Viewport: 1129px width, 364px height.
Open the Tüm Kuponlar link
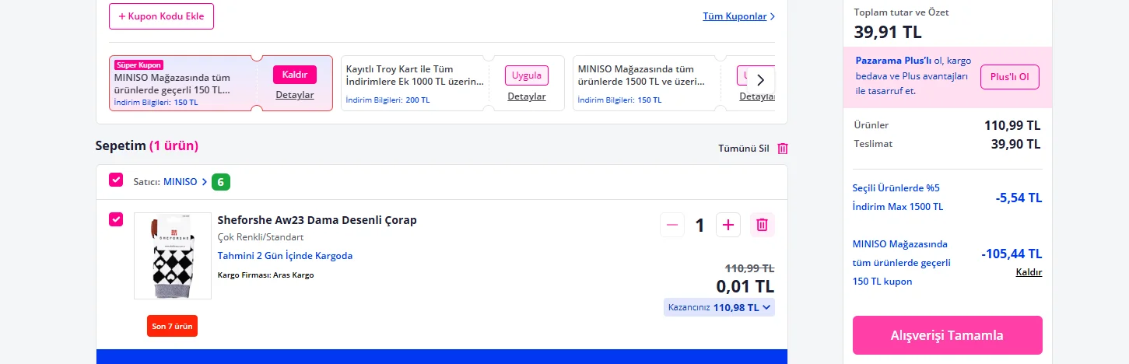tap(738, 16)
